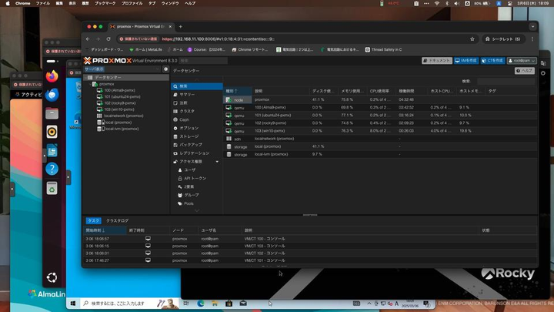Image resolution: width=554 pixels, height=312 pixels.
Task: Click the CTを作成 button
Action: pyautogui.click(x=491, y=60)
